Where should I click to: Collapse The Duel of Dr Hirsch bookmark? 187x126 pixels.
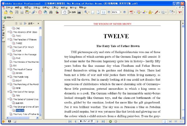point(8,47)
